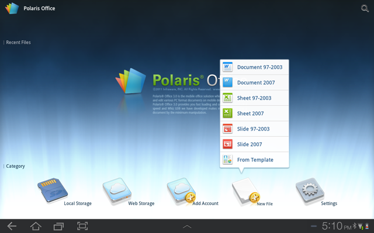Click the presentation icon beside Slide 97-2003

pyautogui.click(x=227, y=129)
